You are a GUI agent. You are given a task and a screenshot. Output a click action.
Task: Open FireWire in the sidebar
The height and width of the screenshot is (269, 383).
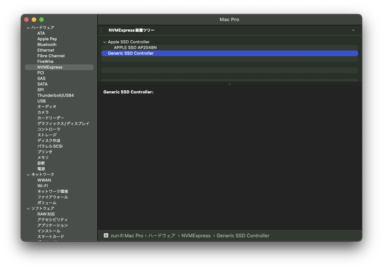coord(45,61)
